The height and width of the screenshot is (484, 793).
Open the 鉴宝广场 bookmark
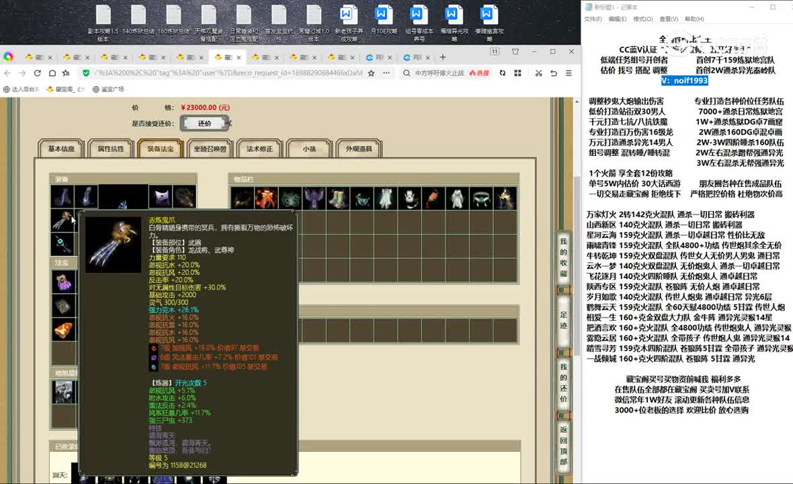pos(109,89)
